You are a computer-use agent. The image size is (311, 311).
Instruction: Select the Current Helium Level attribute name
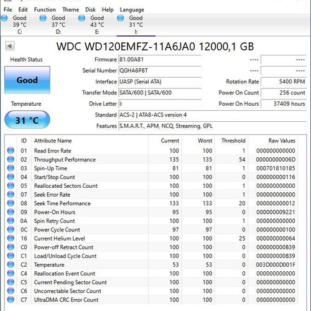(59, 238)
